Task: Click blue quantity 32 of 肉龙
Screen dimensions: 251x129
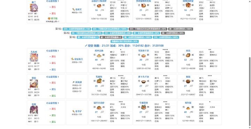Action: tap(185, 60)
